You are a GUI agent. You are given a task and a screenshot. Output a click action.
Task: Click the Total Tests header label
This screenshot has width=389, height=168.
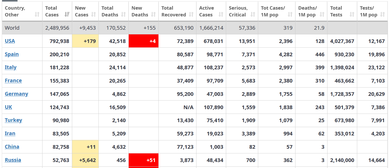(x=336, y=11)
